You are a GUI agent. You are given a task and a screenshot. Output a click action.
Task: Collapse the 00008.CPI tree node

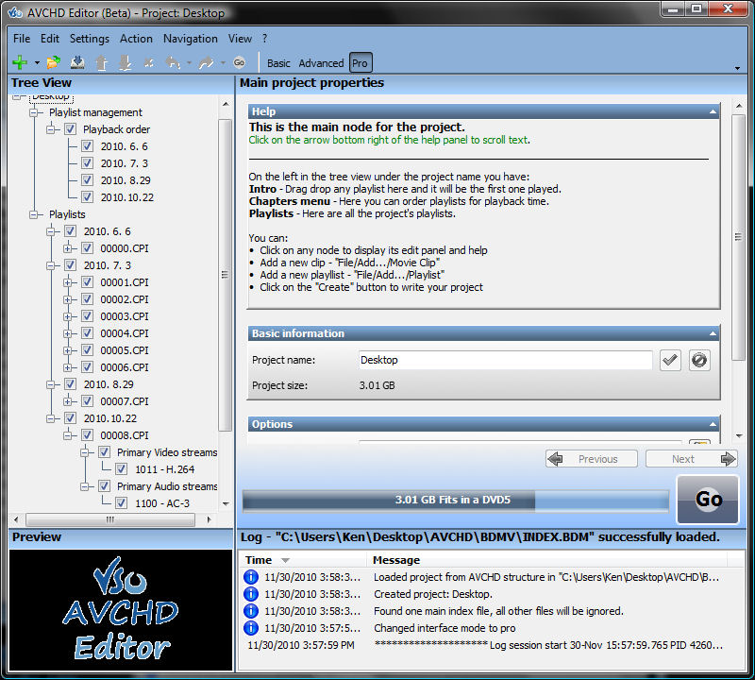(67, 435)
